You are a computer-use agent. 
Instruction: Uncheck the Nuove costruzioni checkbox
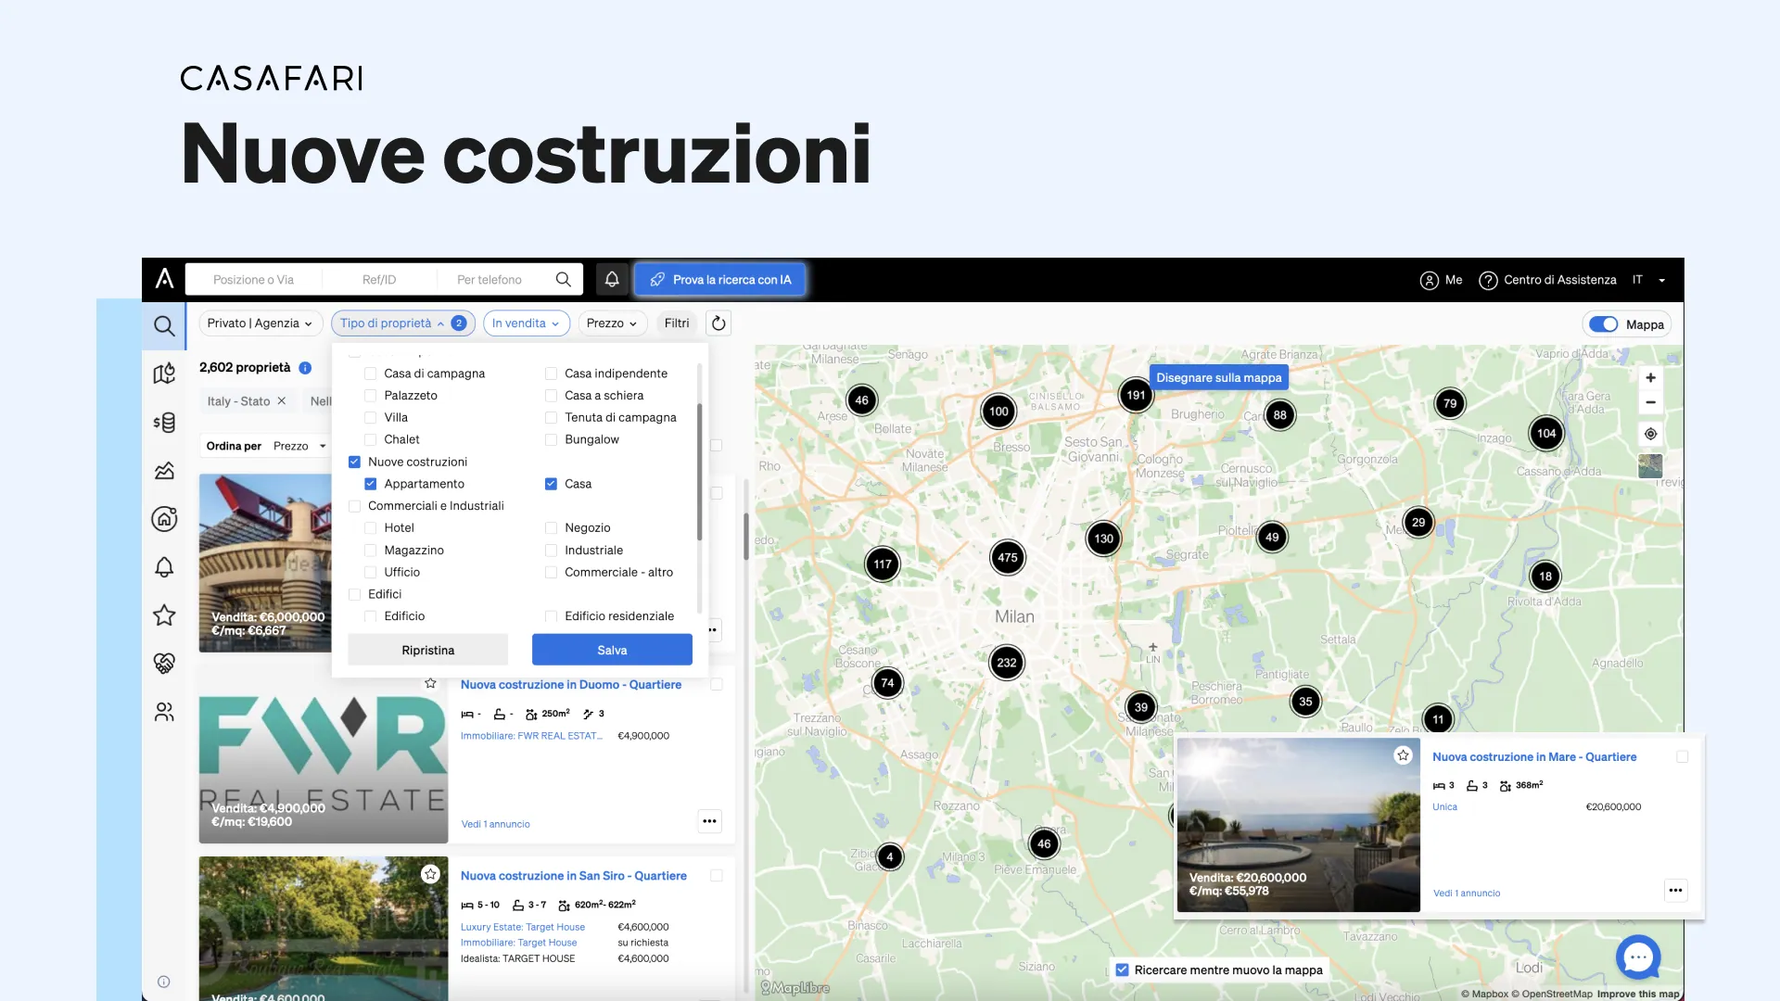point(354,462)
